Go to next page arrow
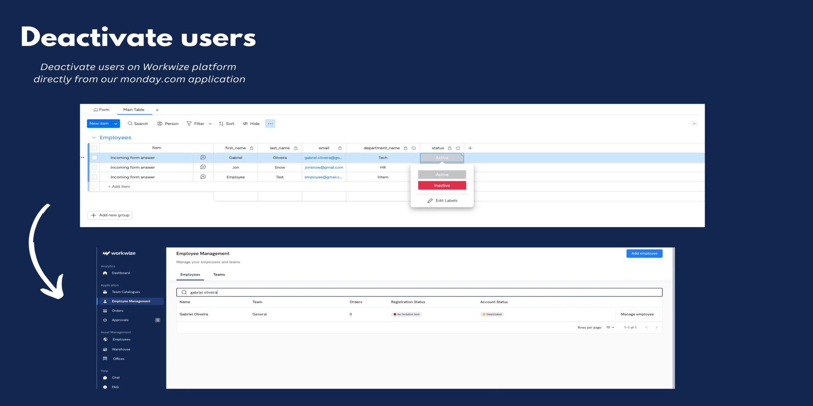Image resolution: width=813 pixels, height=406 pixels. click(657, 327)
